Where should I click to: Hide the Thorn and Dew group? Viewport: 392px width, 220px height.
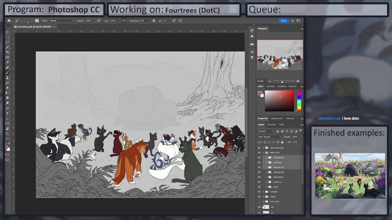click(x=259, y=148)
